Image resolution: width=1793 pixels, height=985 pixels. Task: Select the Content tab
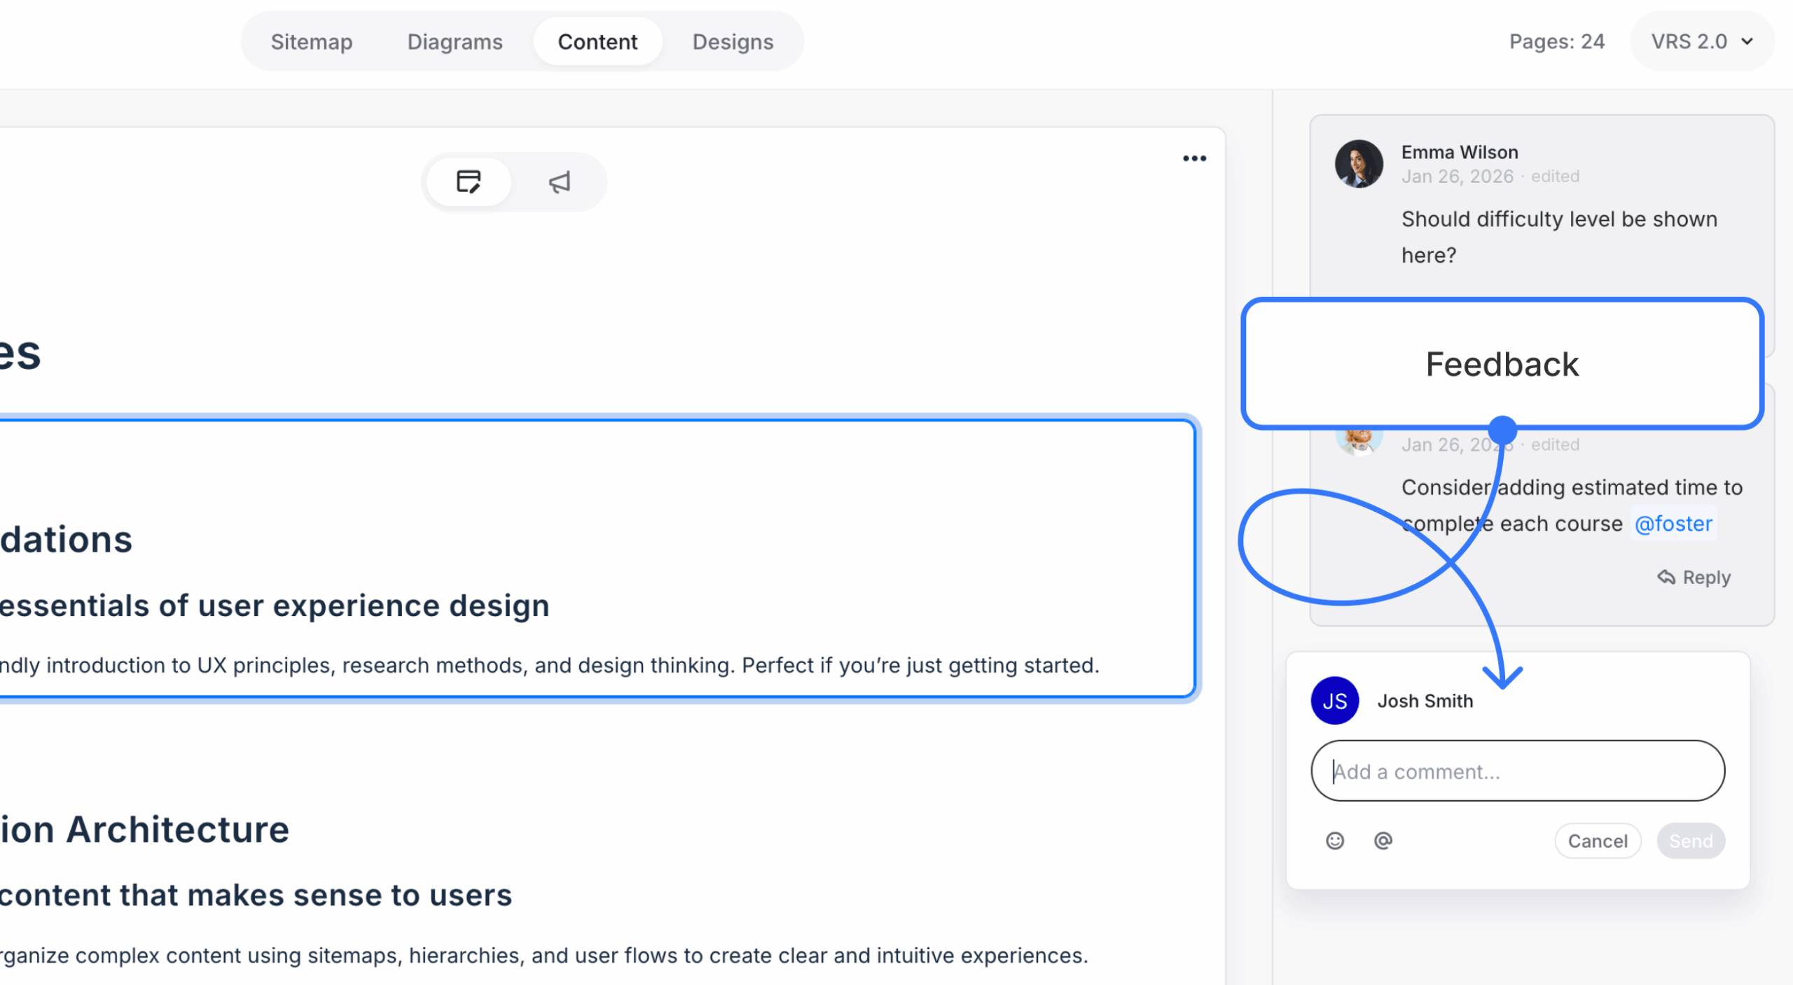click(x=597, y=42)
